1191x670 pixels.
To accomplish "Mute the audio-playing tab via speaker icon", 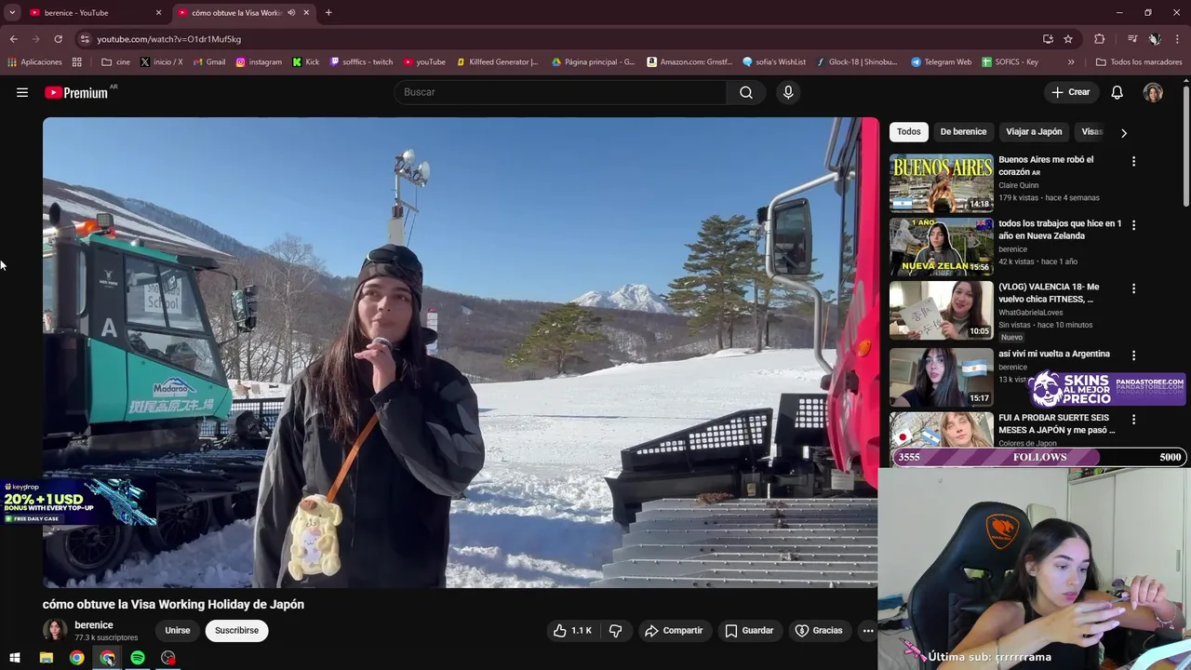I will tap(291, 13).
